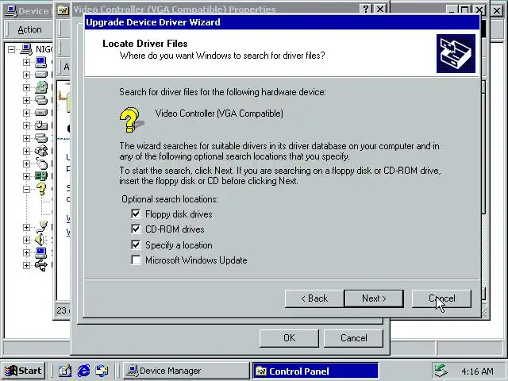The width and height of the screenshot is (508, 381).
Task: Select the computer icon directly below root node
Action: pos(41,62)
